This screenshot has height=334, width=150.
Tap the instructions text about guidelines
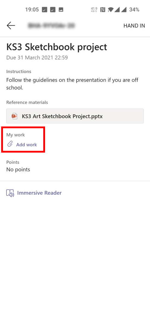click(72, 84)
